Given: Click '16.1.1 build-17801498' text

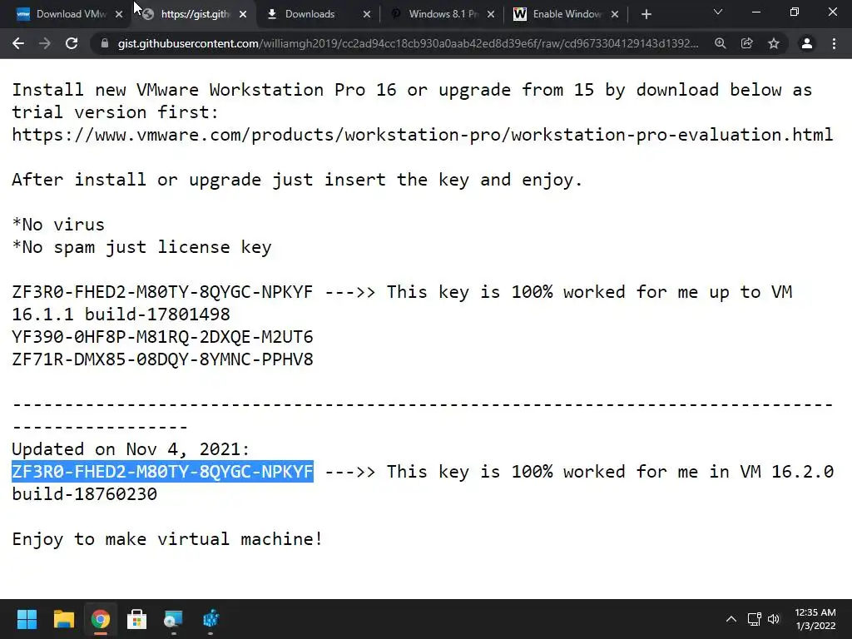Looking at the screenshot, I should 121,314.
